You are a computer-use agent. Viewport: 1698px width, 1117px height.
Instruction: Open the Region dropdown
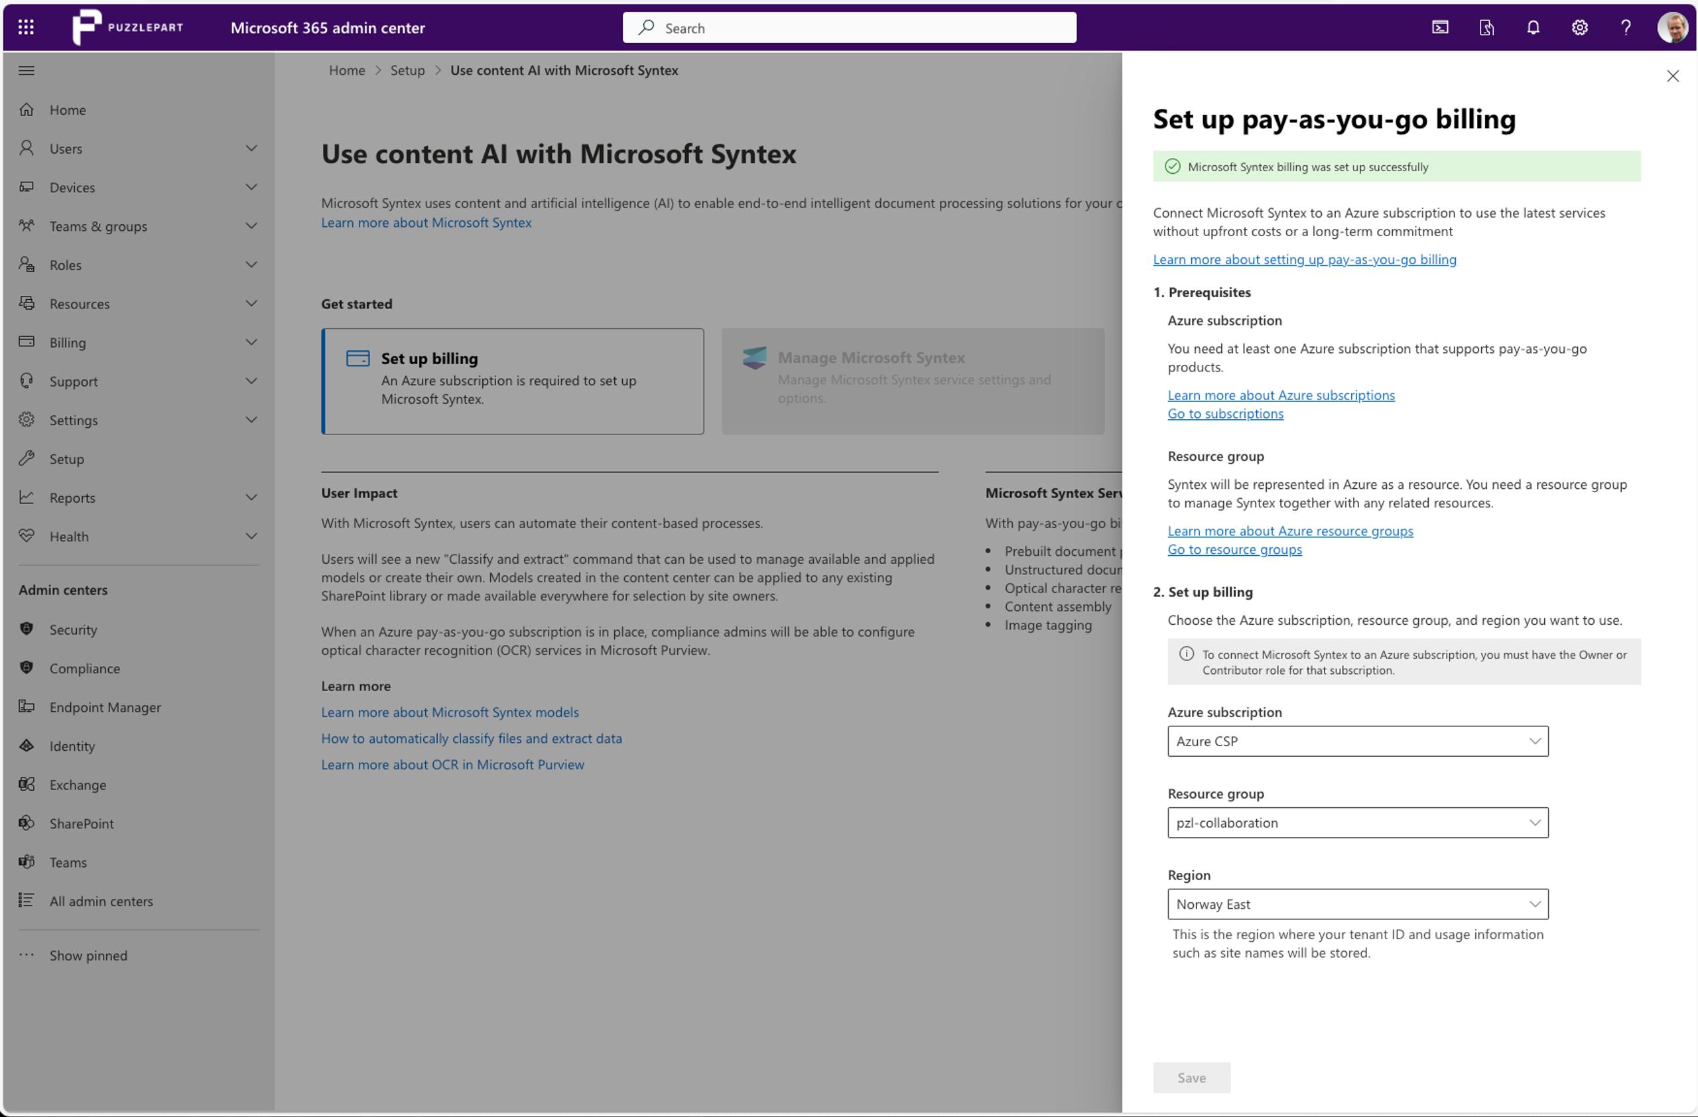tap(1357, 903)
